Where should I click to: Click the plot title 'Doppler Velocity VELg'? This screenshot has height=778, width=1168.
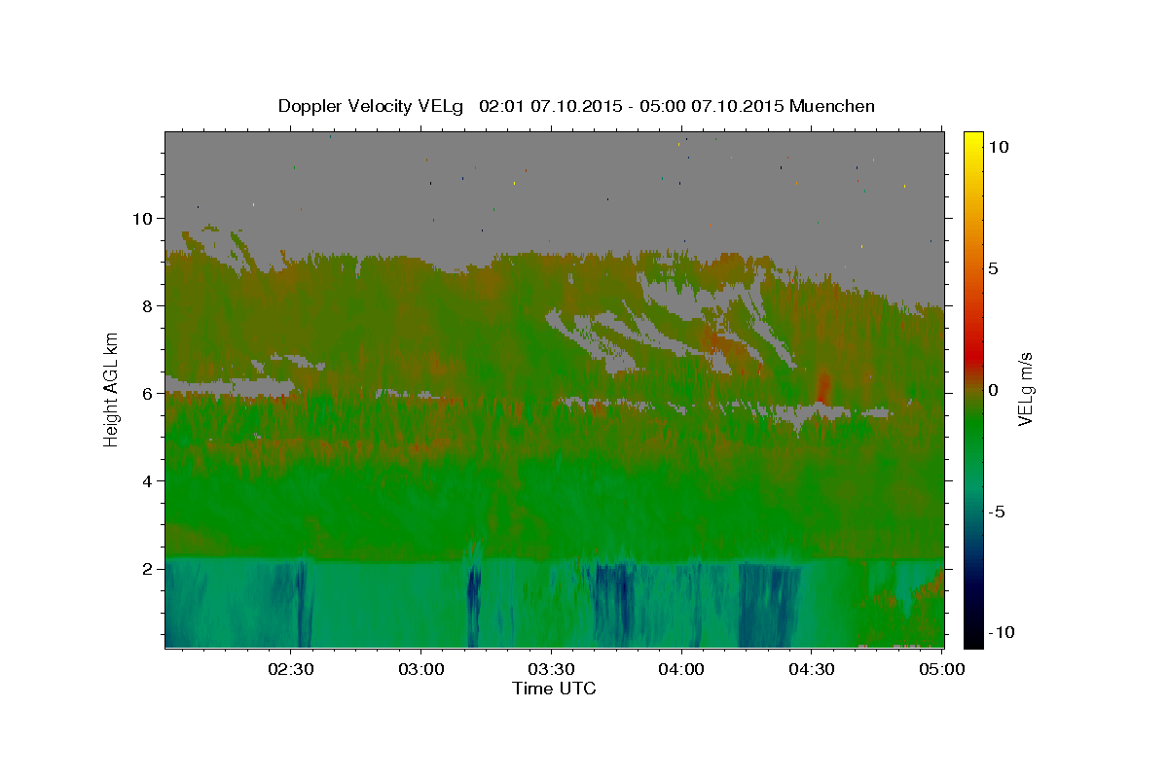click(373, 106)
